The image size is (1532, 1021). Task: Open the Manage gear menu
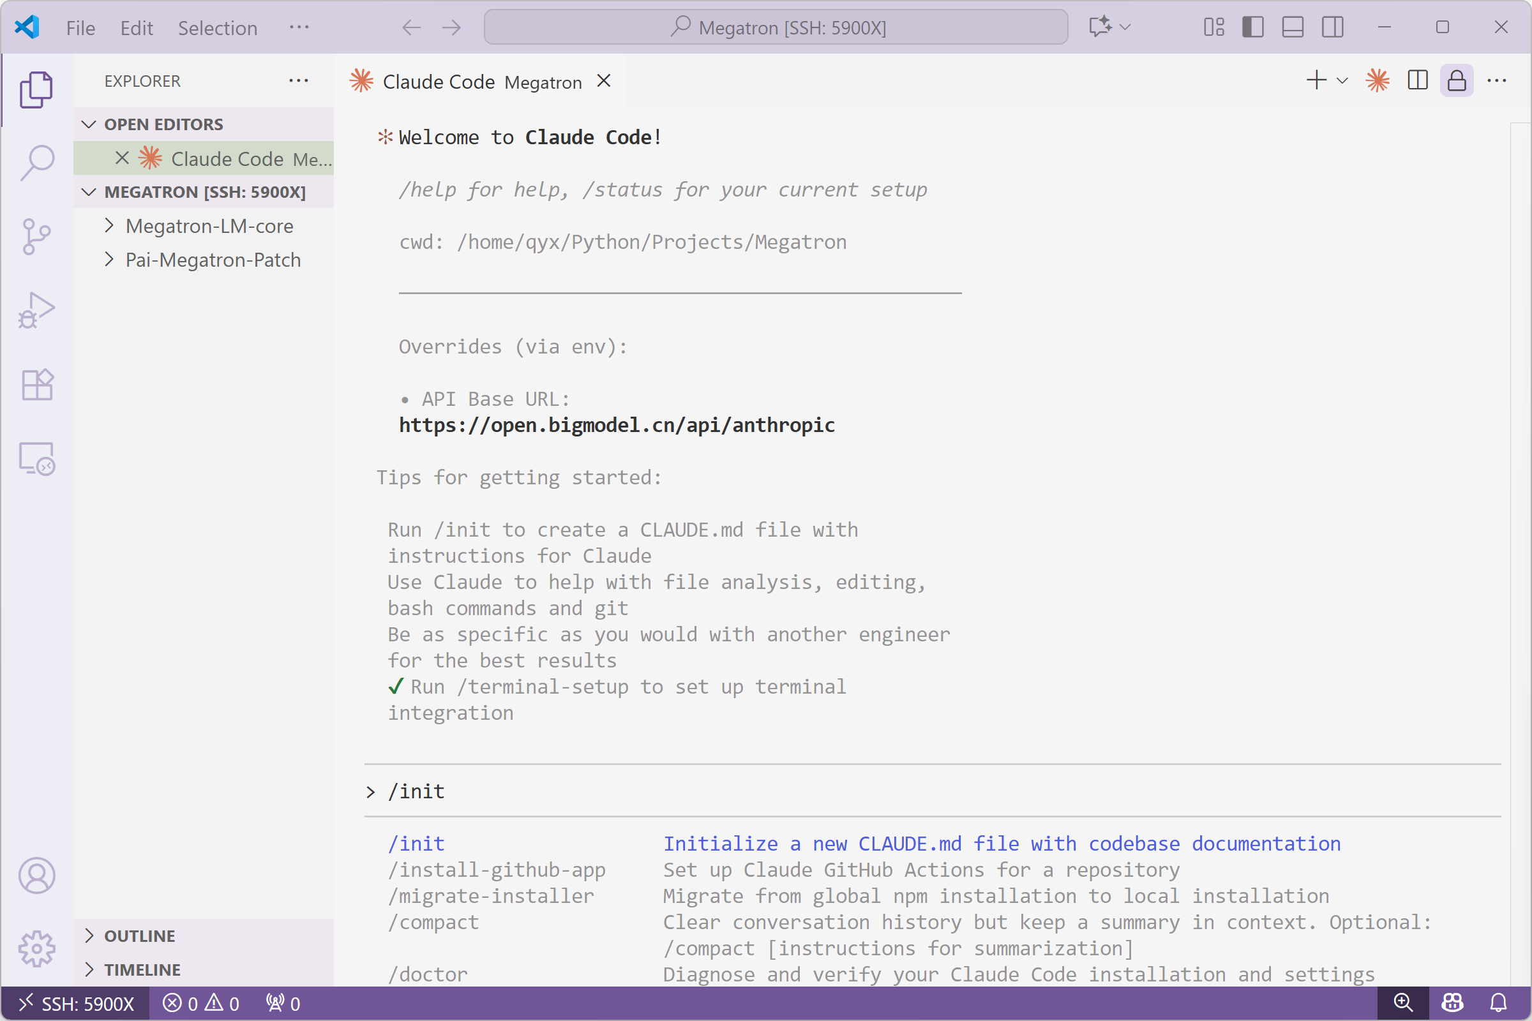point(36,949)
